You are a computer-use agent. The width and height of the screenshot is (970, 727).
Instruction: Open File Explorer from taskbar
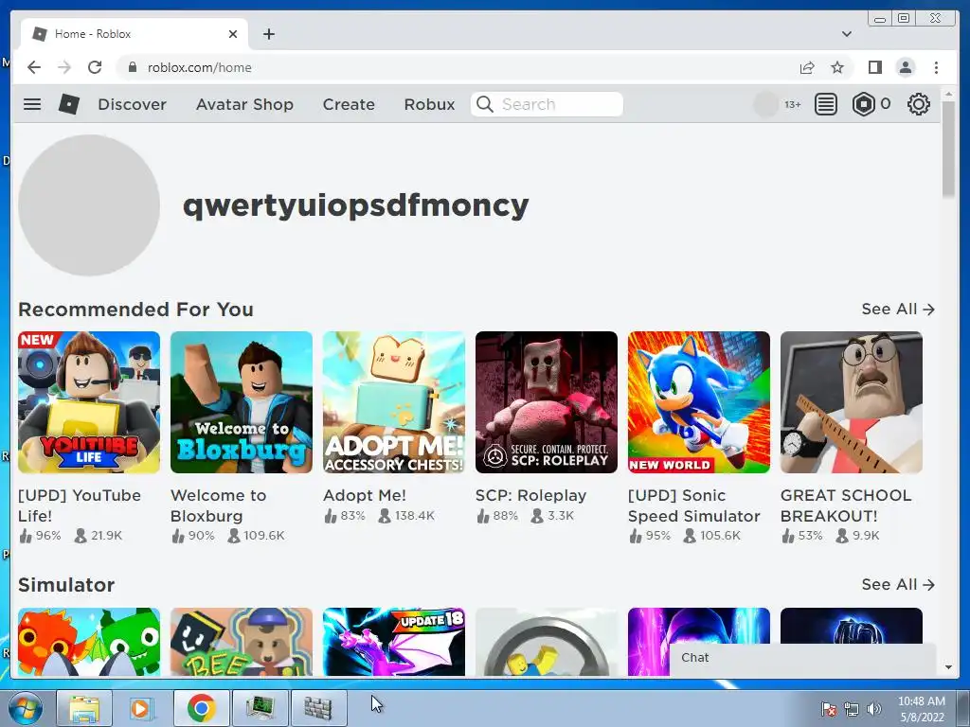(84, 708)
